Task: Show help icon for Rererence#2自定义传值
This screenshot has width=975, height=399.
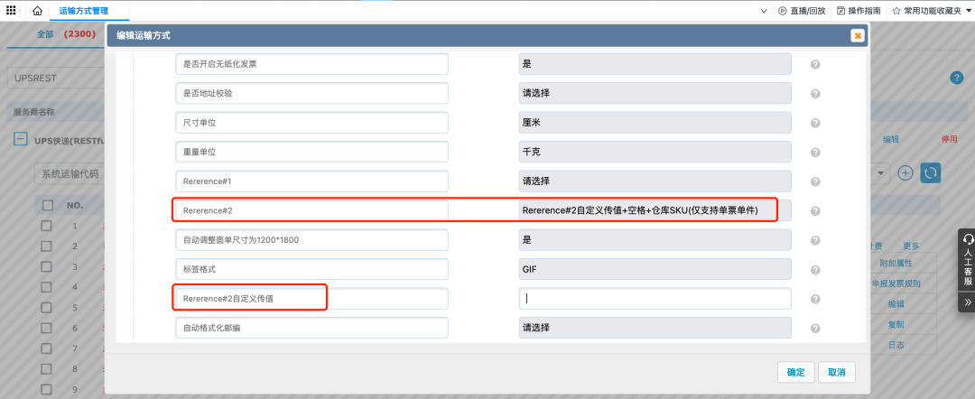Action: click(815, 299)
